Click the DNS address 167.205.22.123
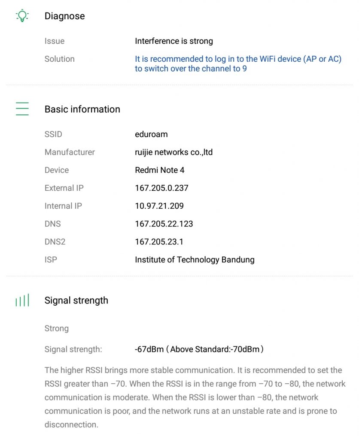The image size is (359, 439). click(164, 224)
